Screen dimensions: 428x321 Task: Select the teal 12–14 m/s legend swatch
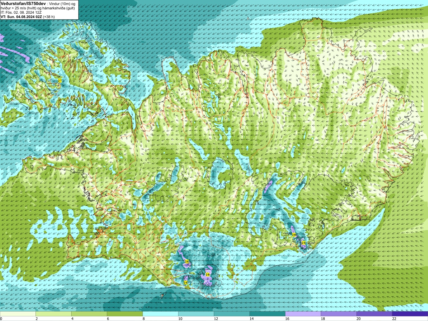pos(232,314)
